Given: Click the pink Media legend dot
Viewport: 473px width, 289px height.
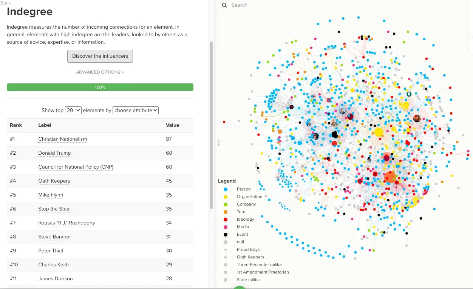Looking at the screenshot, I should (x=226, y=227).
